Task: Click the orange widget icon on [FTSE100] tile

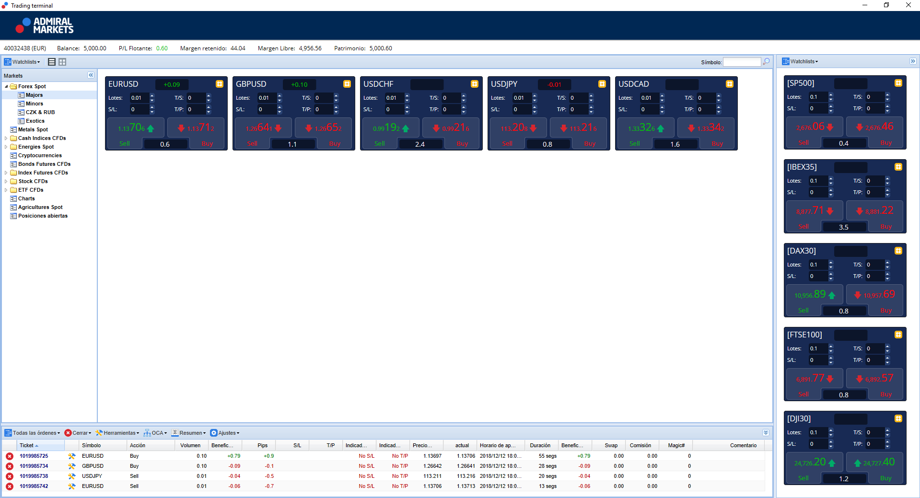Action: pyautogui.click(x=898, y=335)
